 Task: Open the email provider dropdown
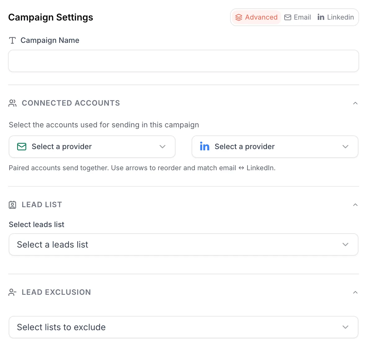[92, 147]
